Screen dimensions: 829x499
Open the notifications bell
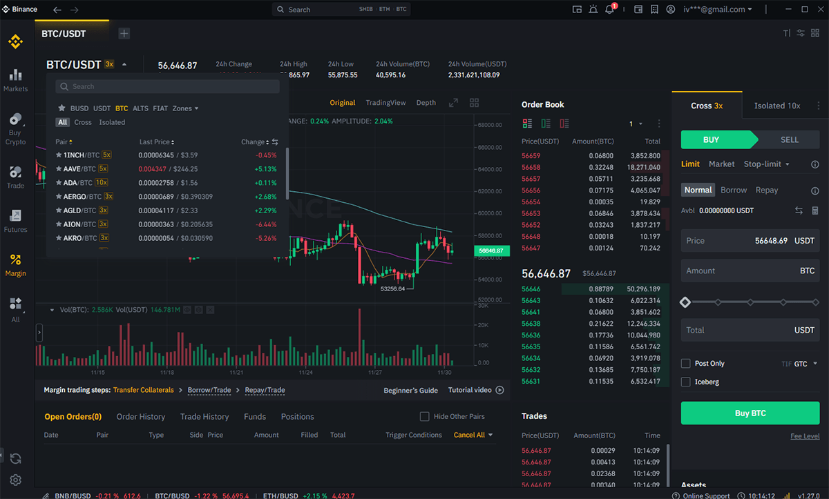[610, 10]
